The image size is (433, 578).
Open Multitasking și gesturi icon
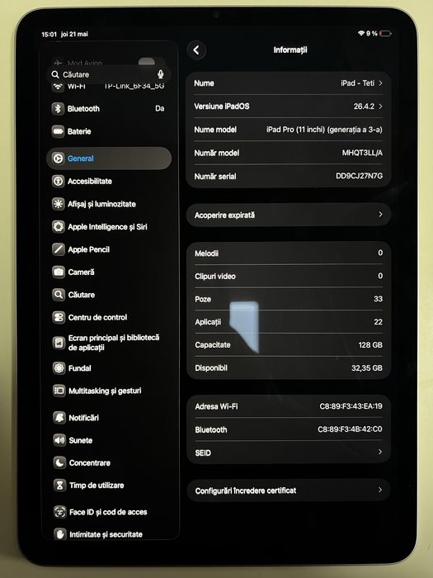coord(59,391)
